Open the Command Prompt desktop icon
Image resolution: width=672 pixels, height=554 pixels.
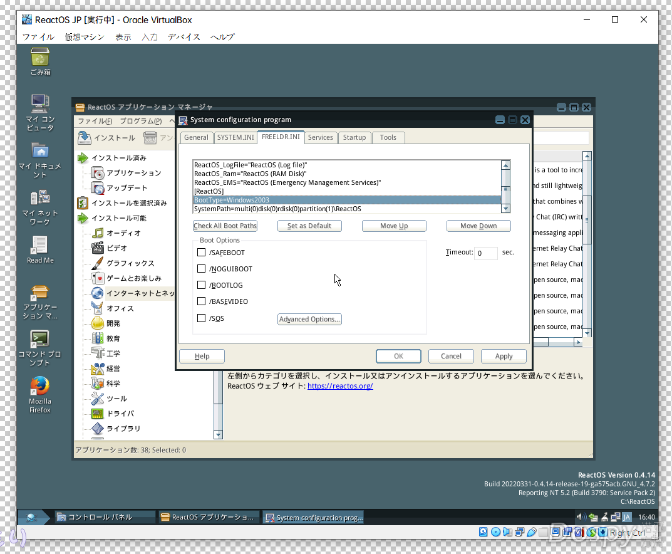click(40, 339)
